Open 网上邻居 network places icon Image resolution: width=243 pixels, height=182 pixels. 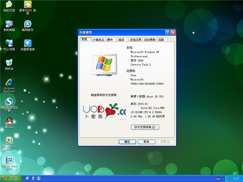(9, 43)
